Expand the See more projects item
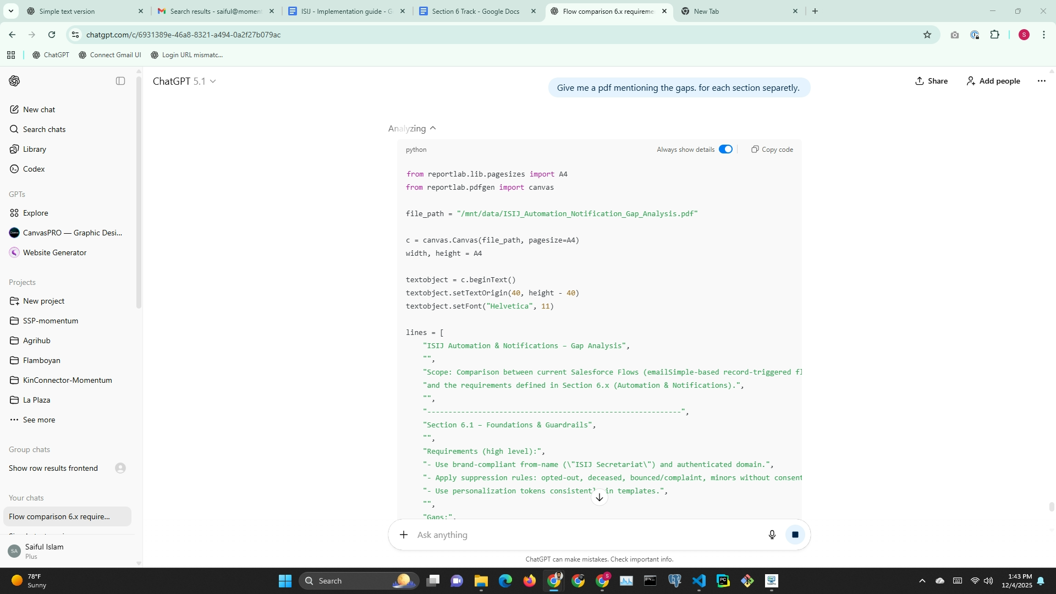 [x=38, y=420]
